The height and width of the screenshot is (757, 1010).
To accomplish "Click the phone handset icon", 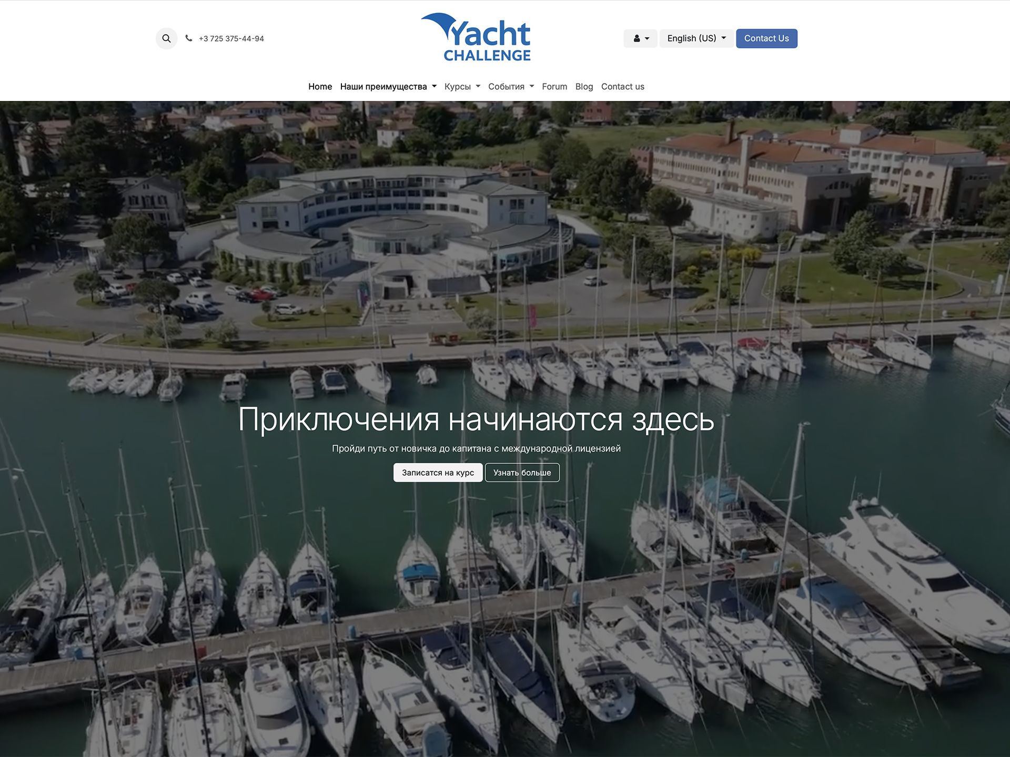I will tap(189, 38).
